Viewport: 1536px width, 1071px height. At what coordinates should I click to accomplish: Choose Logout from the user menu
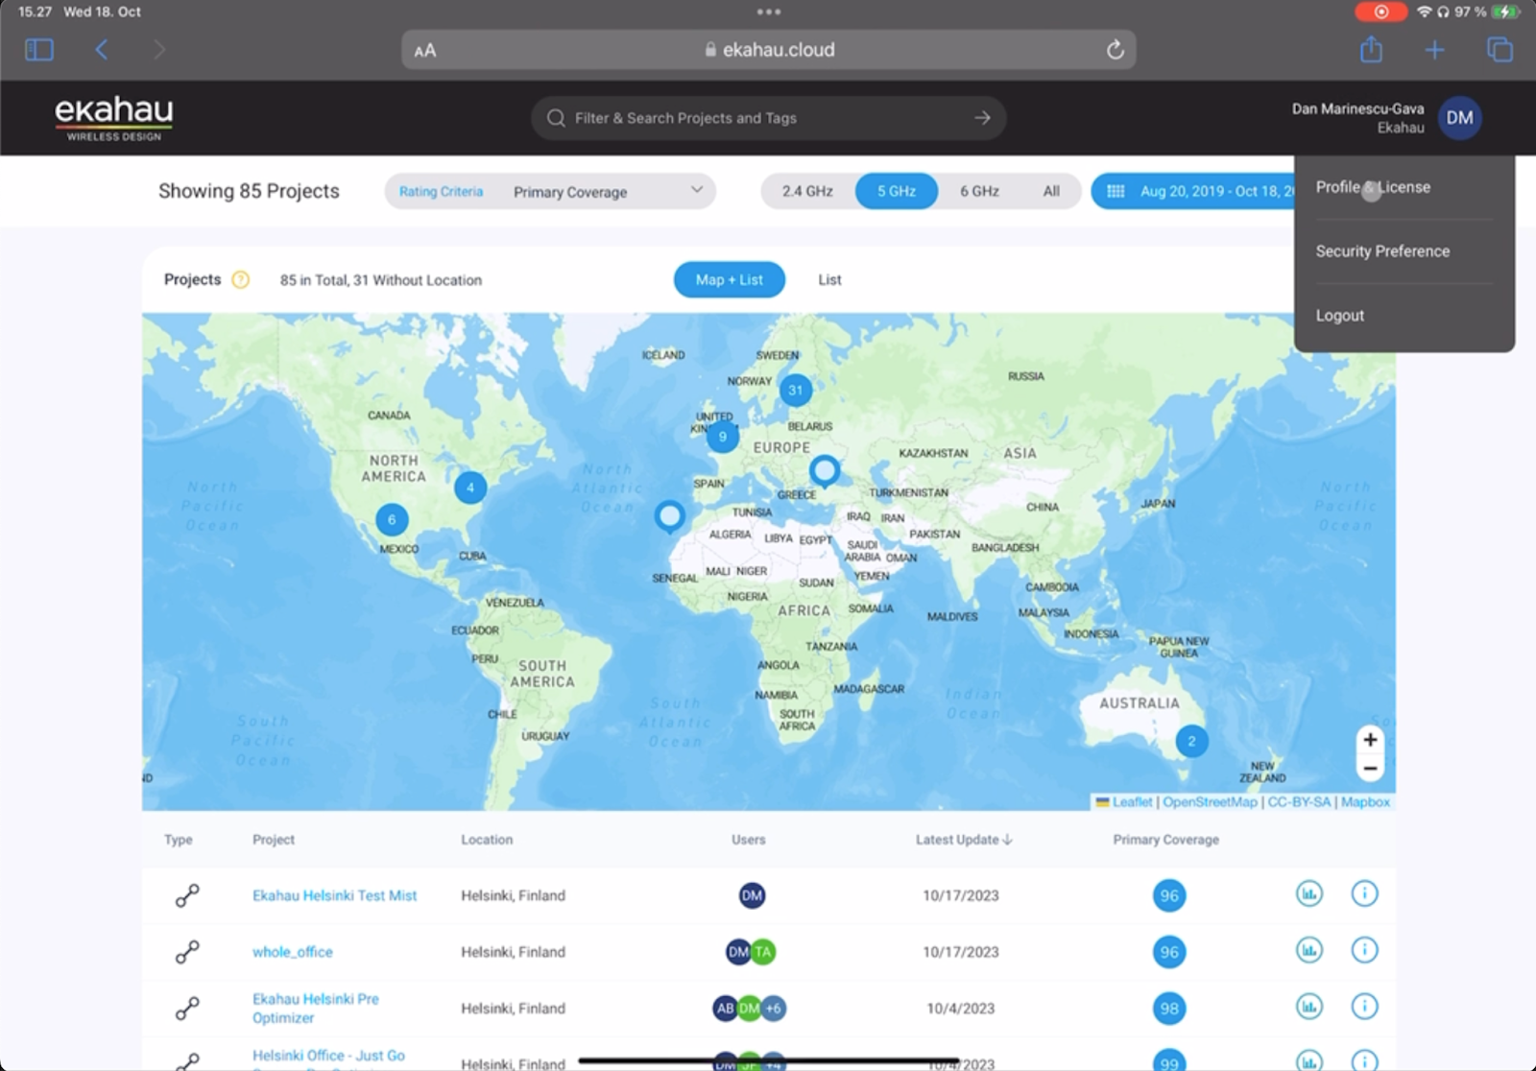(1340, 316)
